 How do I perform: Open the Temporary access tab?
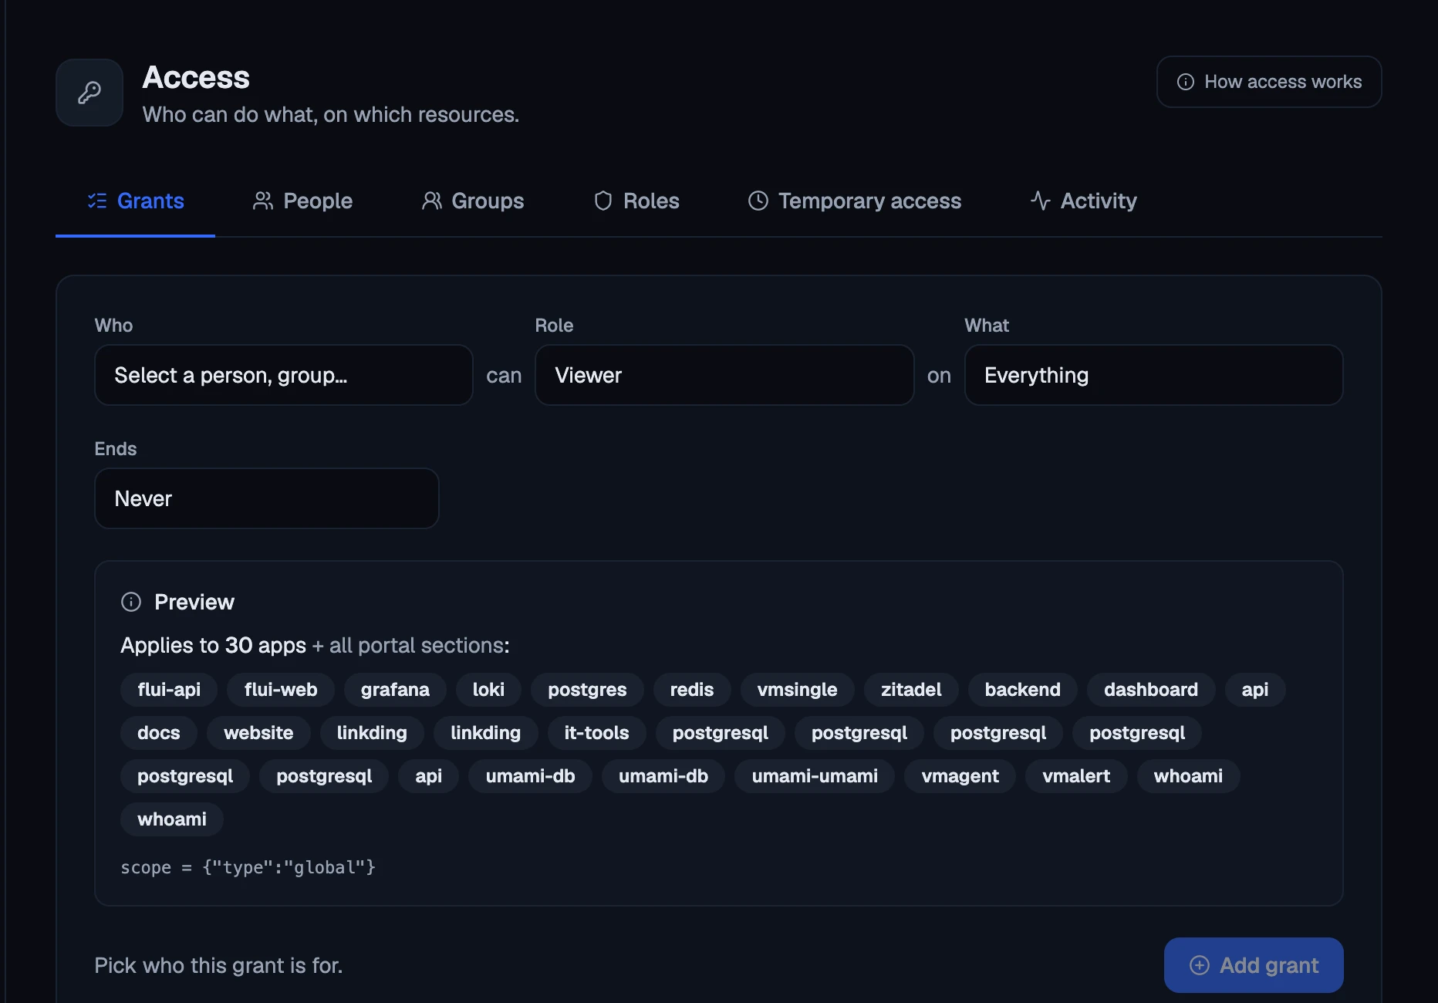[855, 201]
